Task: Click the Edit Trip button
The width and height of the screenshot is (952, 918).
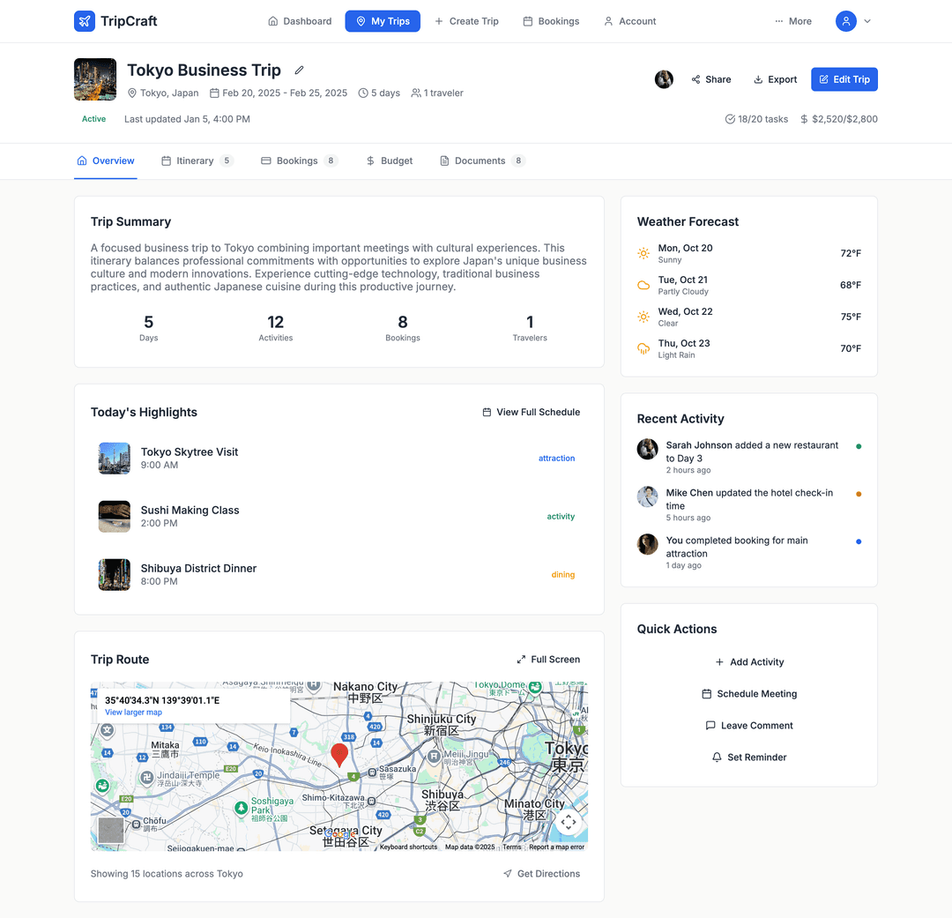Action: pos(844,79)
